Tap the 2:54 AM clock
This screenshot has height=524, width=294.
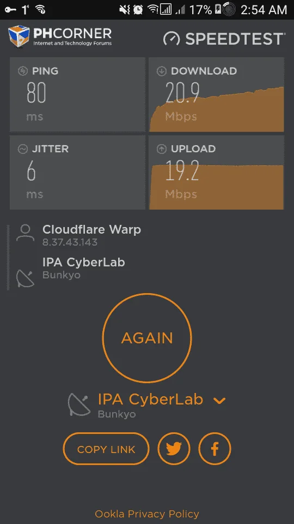click(x=264, y=10)
